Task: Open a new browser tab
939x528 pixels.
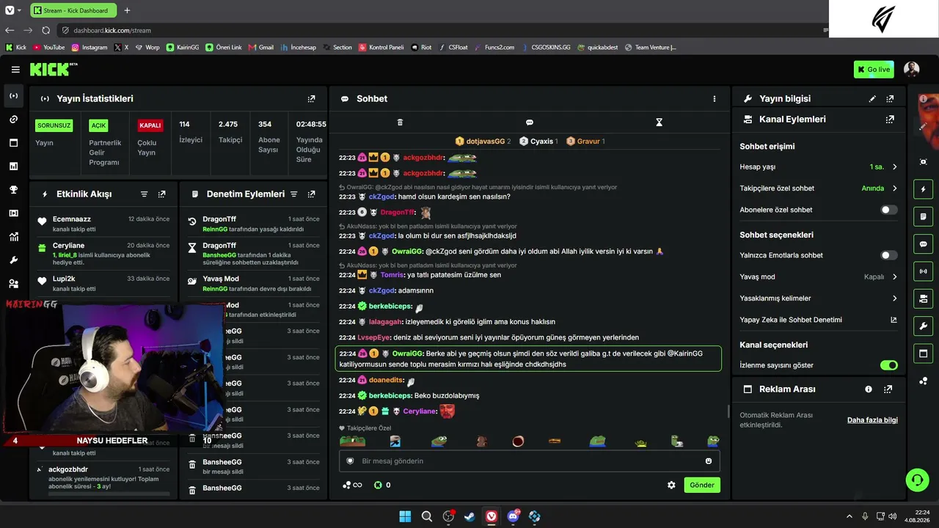Action: pos(127,10)
